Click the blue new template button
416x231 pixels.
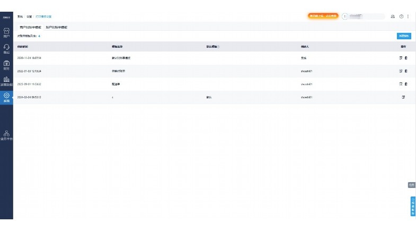pyautogui.click(x=404, y=36)
